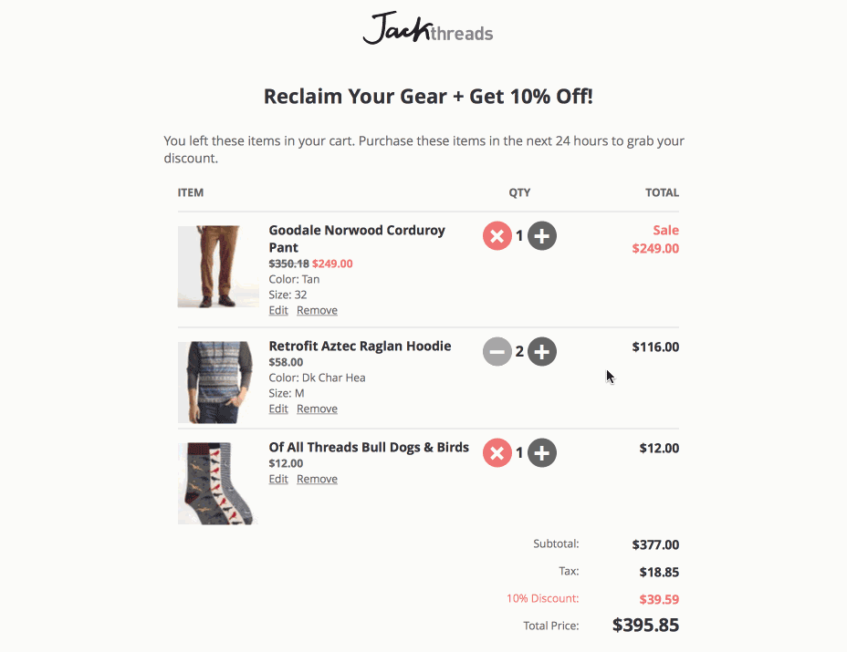Add one more Bull Dogs & Birds socks
The height and width of the screenshot is (652, 847).
coord(542,453)
